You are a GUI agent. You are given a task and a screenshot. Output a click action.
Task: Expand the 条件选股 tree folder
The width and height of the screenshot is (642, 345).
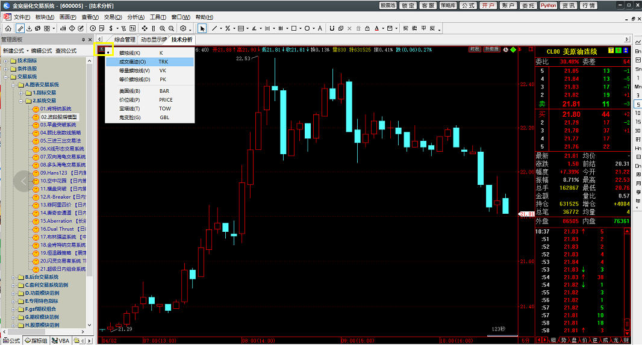click(x=6, y=69)
